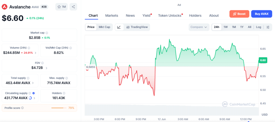Click the Holders info icon
Viewport: 275px width, 122px height.
click(x=64, y=93)
